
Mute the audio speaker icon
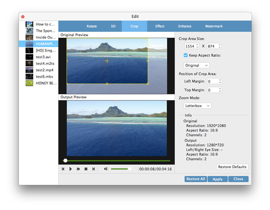(106, 169)
